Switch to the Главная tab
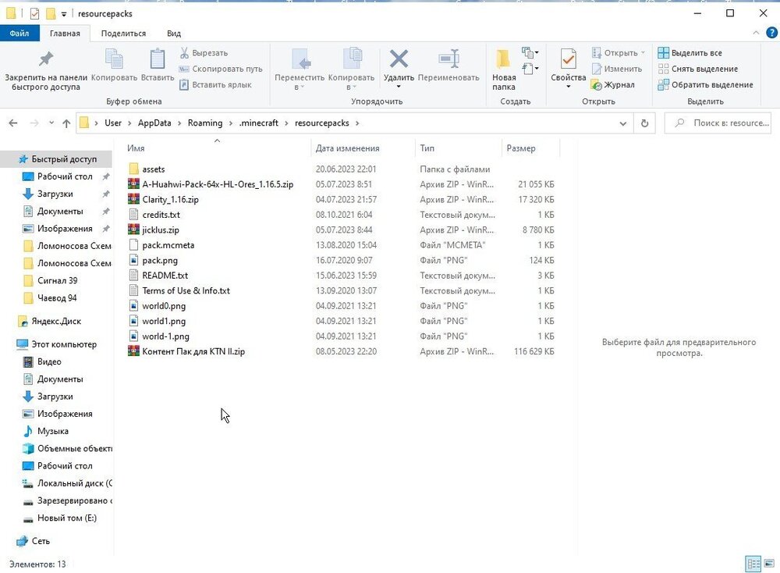The width and height of the screenshot is (780, 573). [65, 34]
